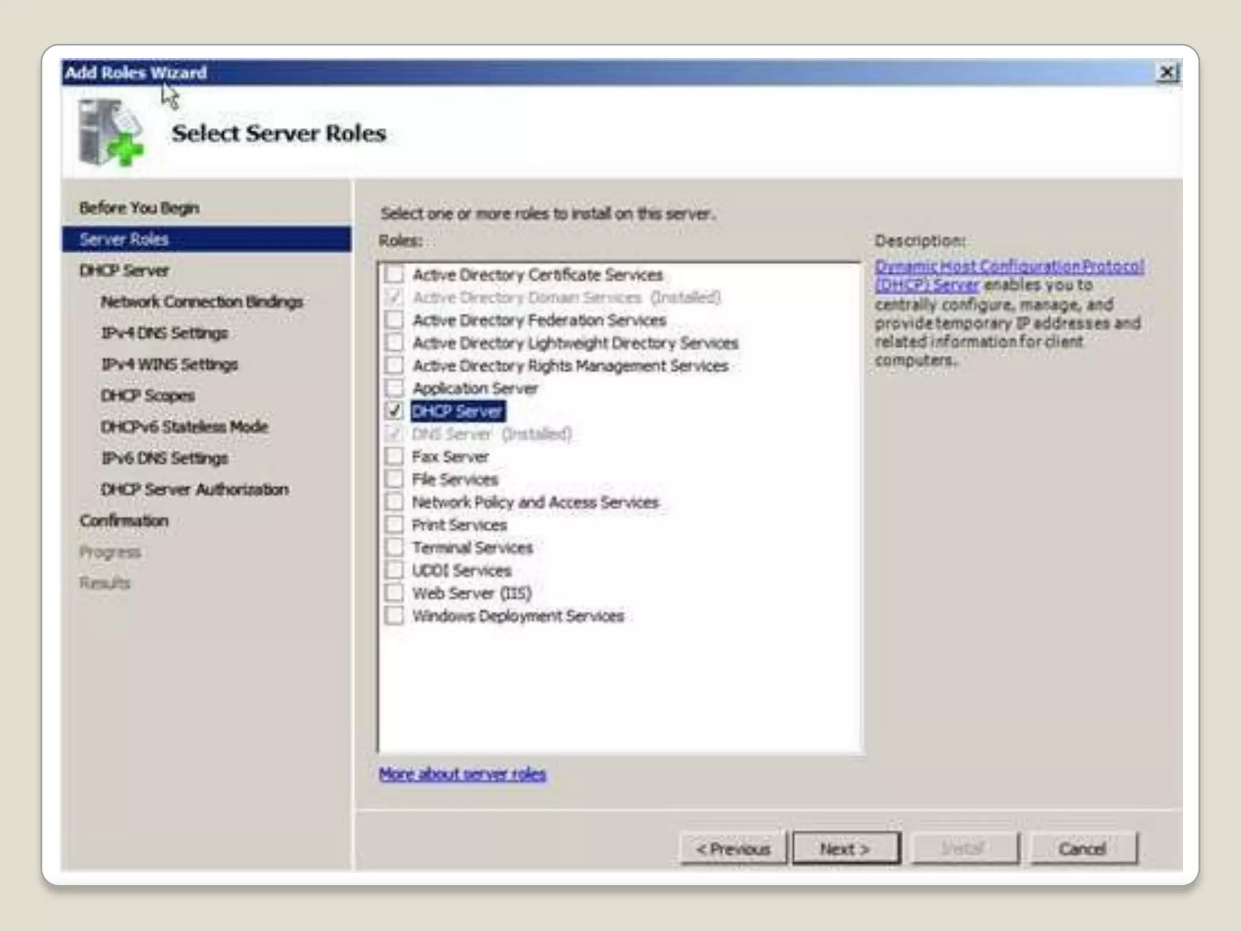Check Active Directory Certificate Services role
The height and width of the screenshot is (931, 1241).
point(394,275)
